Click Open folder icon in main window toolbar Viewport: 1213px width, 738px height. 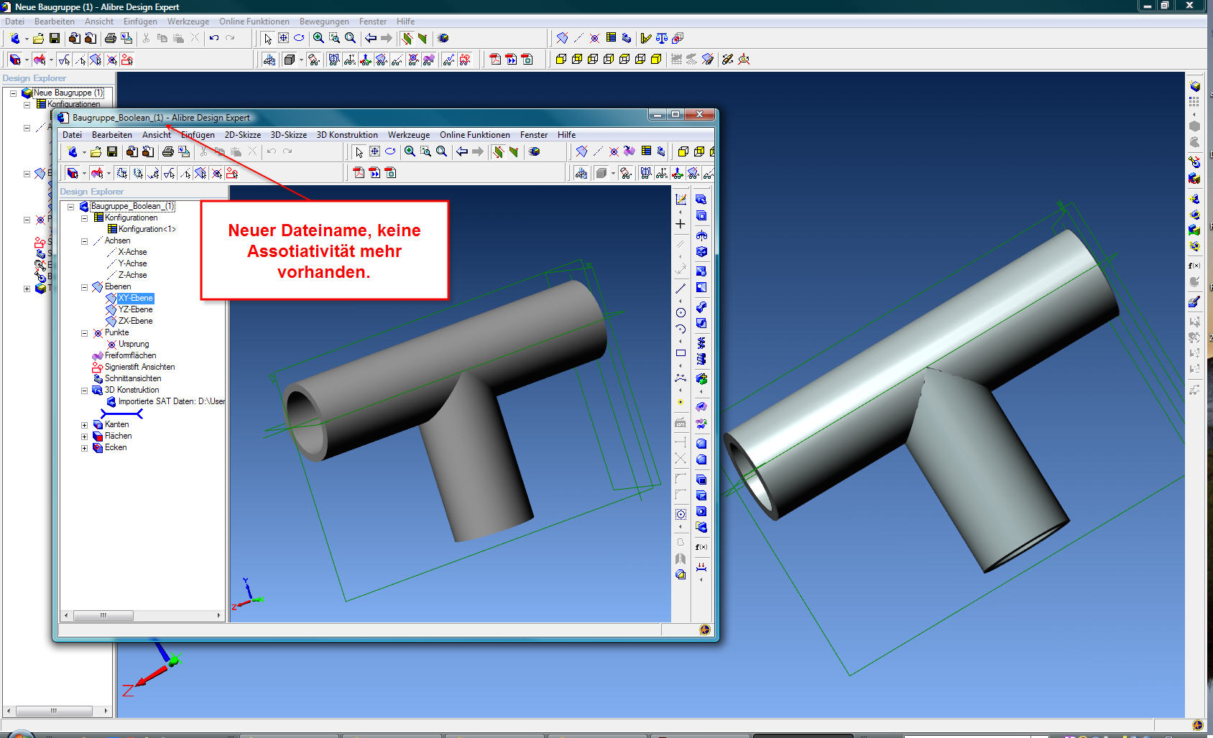tap(38, 38)
